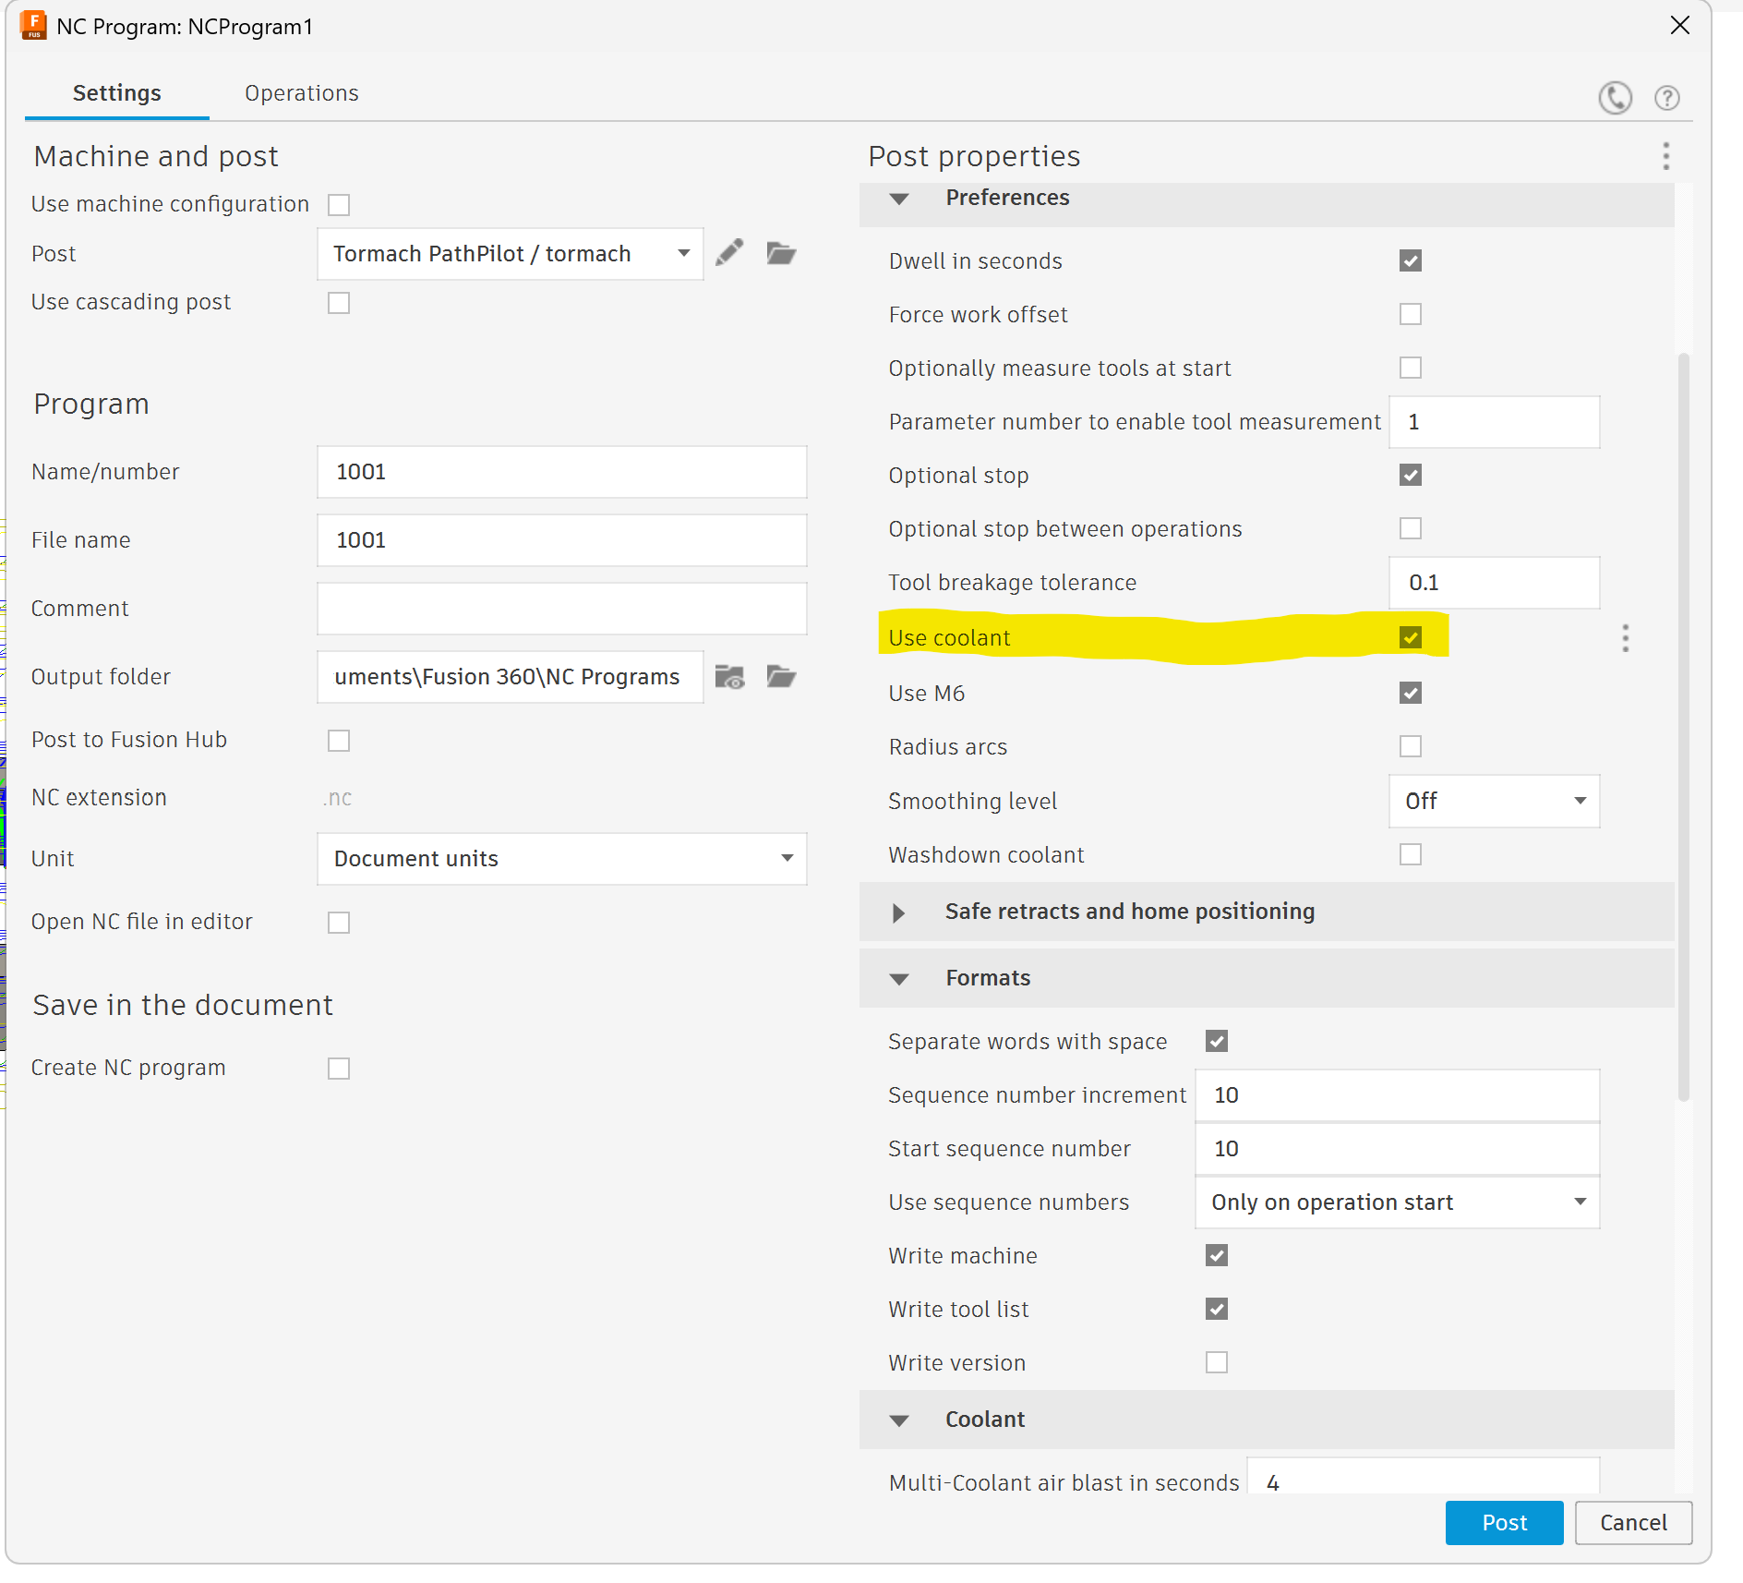Check Open NC file in editor
The image size is (1743, 1583).
339,923
